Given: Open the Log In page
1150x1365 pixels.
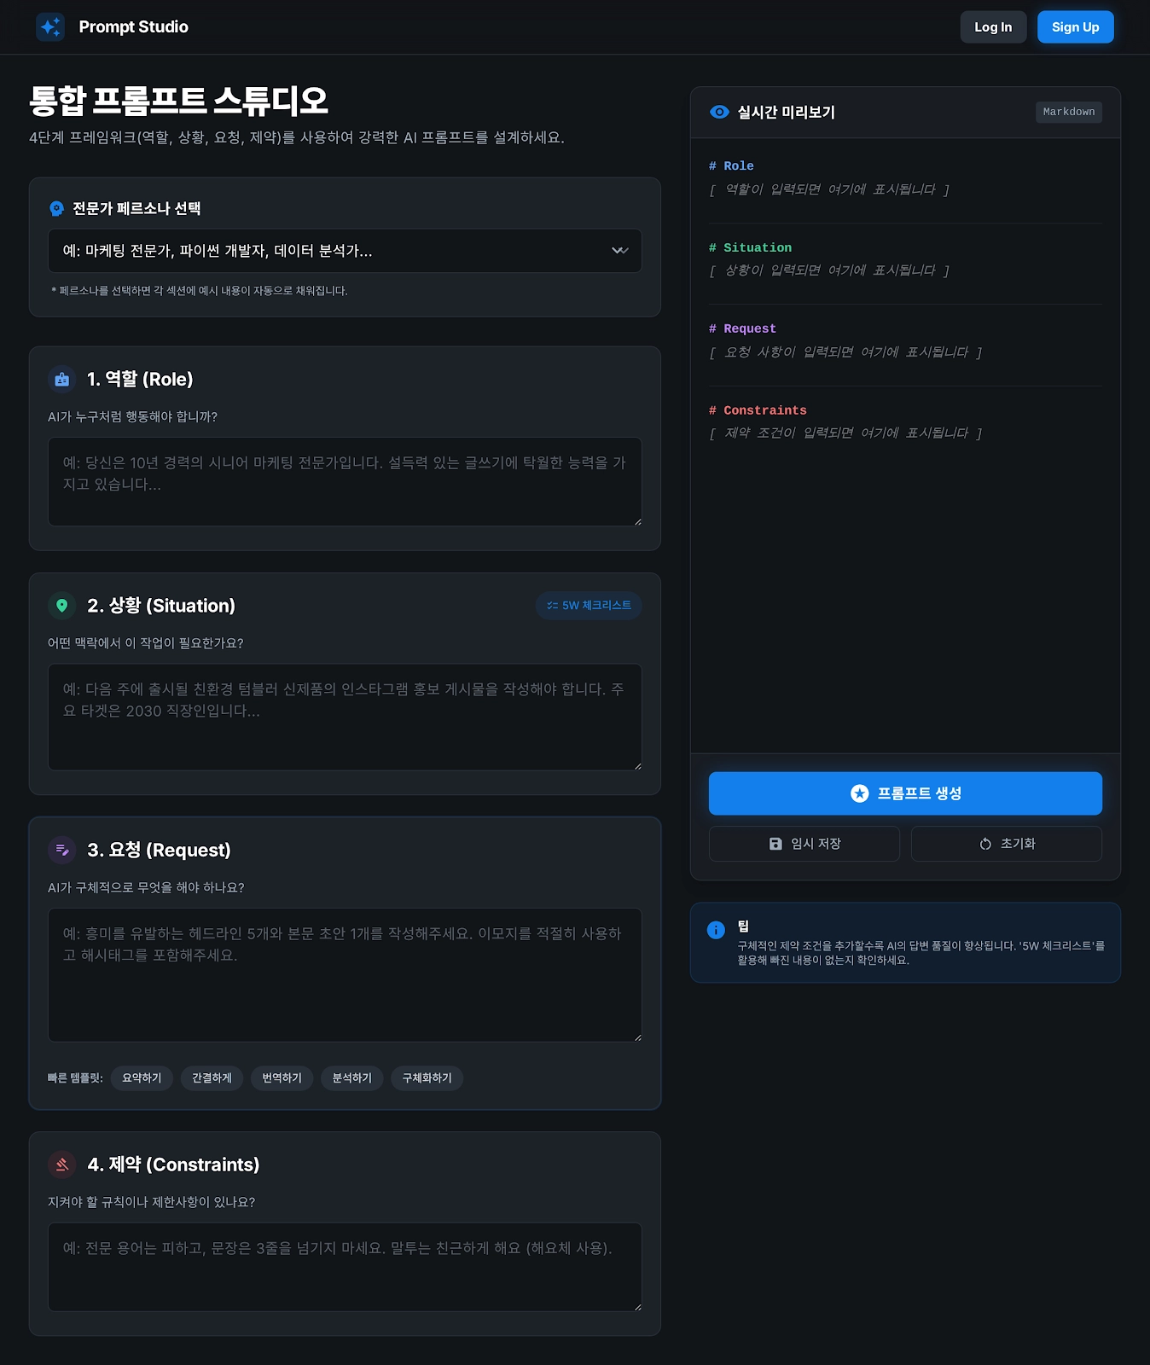Looking at the screenshot, I should [x=993, y=27].
